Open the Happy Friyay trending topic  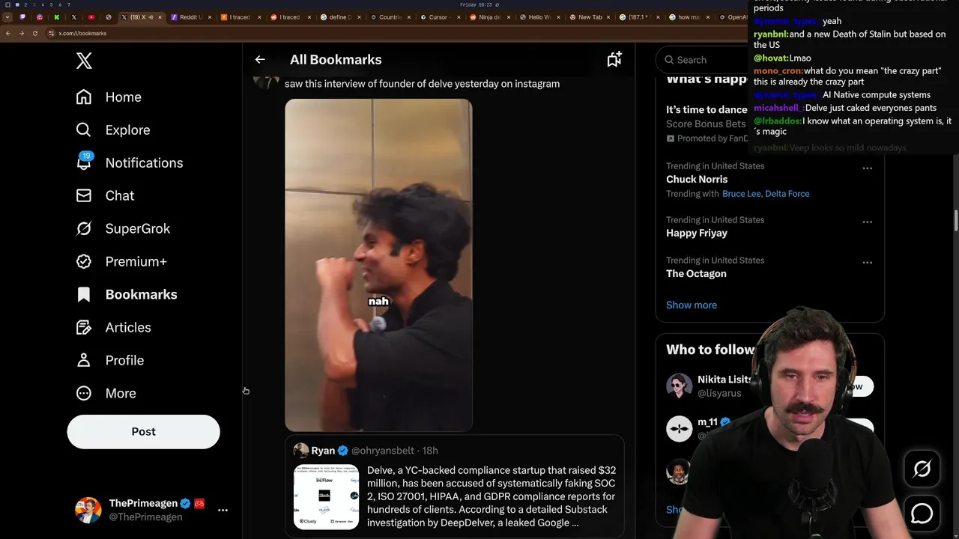(x=697, y=233)
